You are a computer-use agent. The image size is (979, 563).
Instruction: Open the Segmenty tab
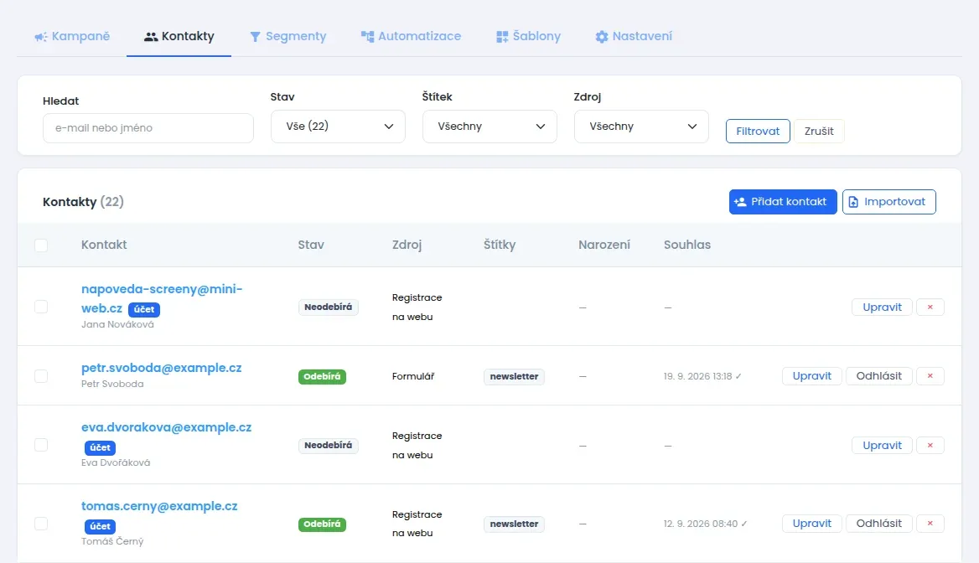[287, 36]
